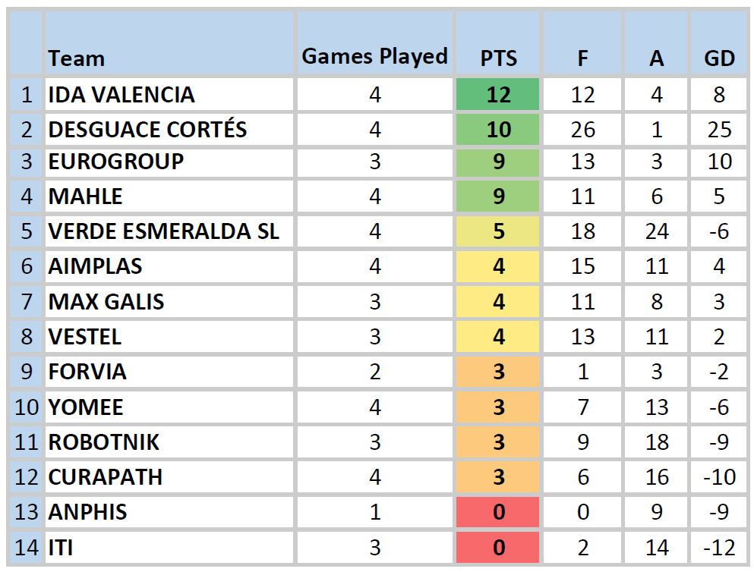The image size is (754, 572).
Task: Select the GD column header
Action: 718,58
